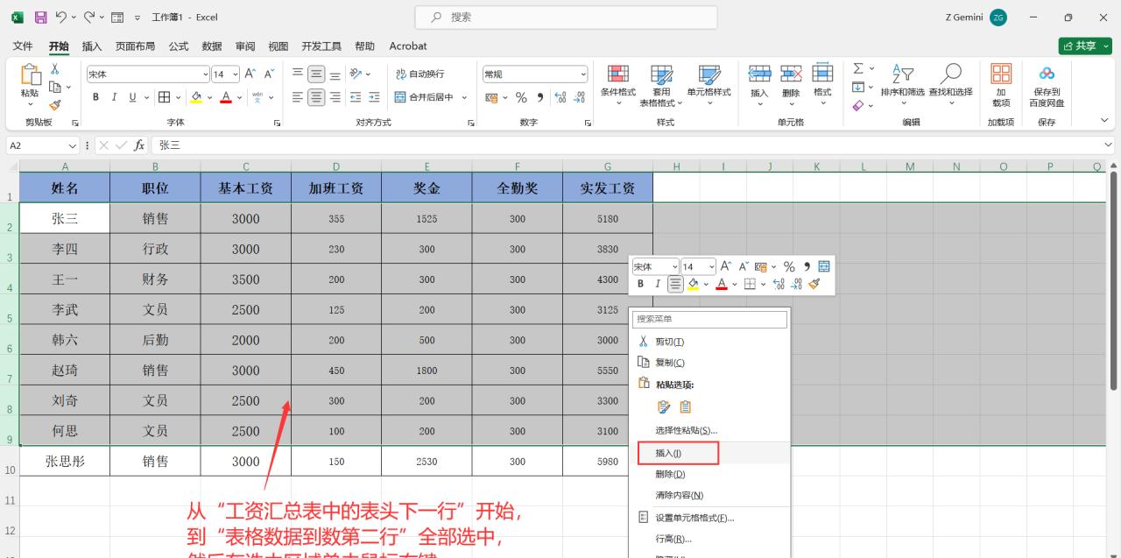Image resolution: width=1121 pixels, height=558 pixels.
Task: Click the second paste option clipboard icon
Action: point(686,406)
